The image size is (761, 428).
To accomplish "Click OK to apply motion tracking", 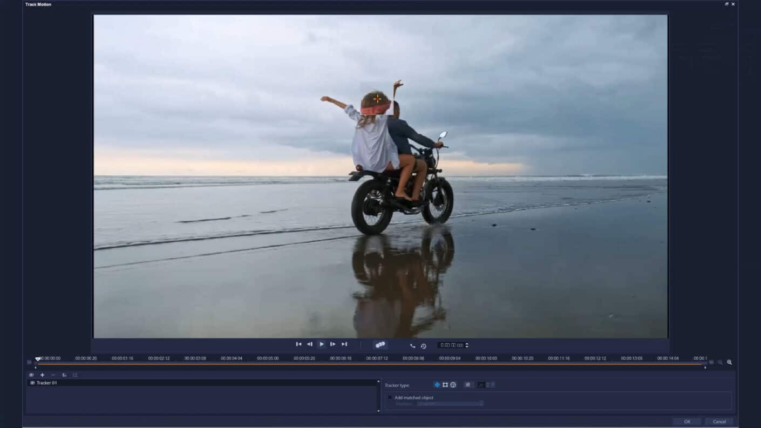I will 688,422.
